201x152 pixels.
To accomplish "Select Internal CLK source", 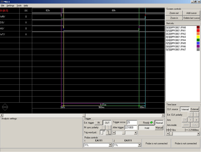I will [185, 109].
